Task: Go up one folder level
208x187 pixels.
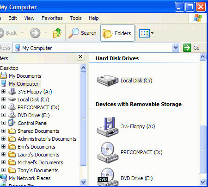Action: (x=57, y=33)
